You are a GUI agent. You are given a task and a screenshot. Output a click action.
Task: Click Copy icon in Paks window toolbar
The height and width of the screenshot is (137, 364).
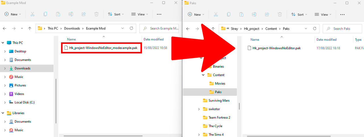point(229,14)
